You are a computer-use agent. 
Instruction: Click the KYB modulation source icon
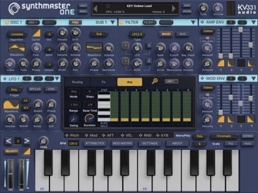point(158,135)
